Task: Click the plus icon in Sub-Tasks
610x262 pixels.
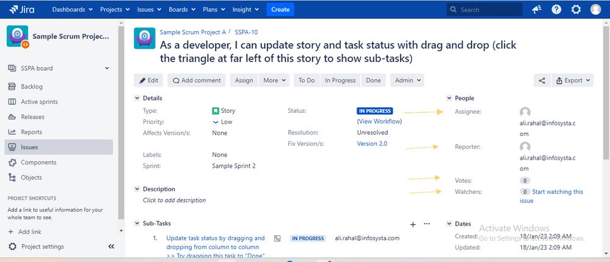Action: pyautogui.click(x=413, y=224)
